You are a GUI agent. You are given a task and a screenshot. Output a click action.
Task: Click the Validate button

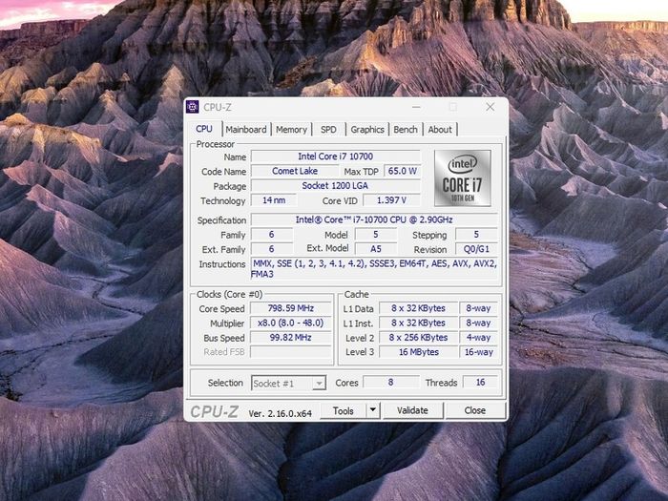click(412, 410)
